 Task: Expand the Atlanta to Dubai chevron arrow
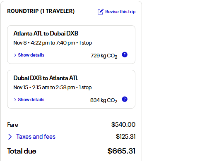(15, 55)
